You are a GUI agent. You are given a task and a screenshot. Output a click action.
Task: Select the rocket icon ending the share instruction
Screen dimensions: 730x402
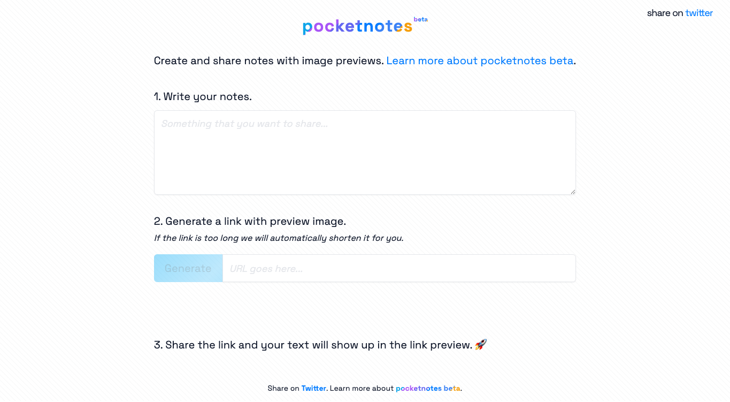pyautogui.click(x=480, y=344)
